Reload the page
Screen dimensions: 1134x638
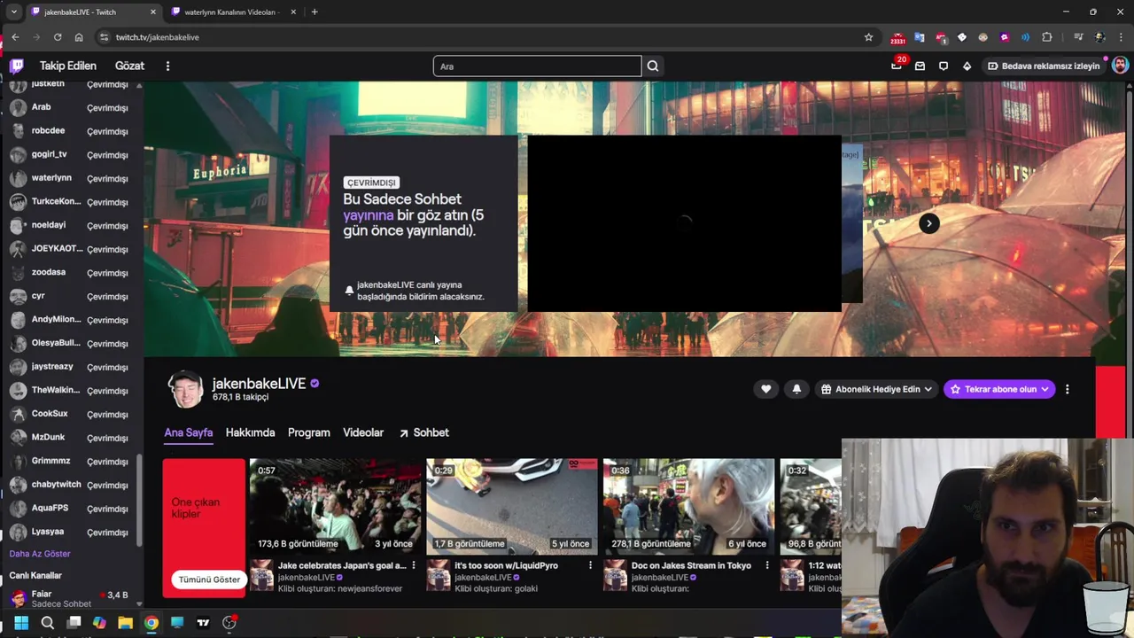(x=58, y=37)
